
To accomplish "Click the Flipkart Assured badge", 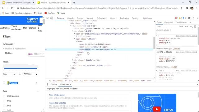I will click(12, 83).
